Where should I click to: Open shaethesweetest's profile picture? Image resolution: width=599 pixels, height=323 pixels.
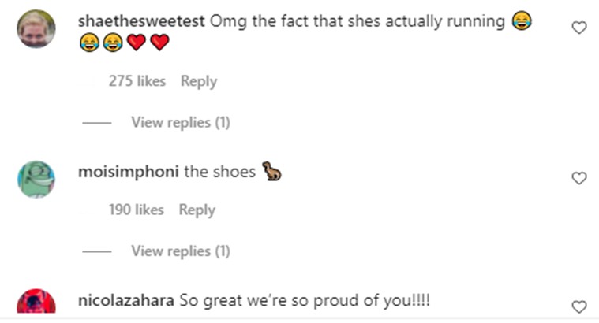36,29
